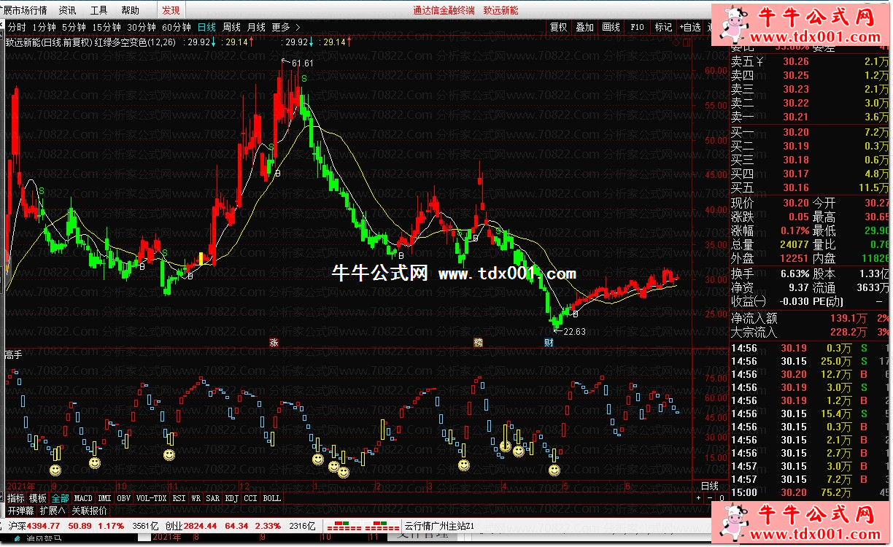The height and width of the screenshot is (547, 893).
Task: Add stock via +自选 button
Action: pos(689,27)
